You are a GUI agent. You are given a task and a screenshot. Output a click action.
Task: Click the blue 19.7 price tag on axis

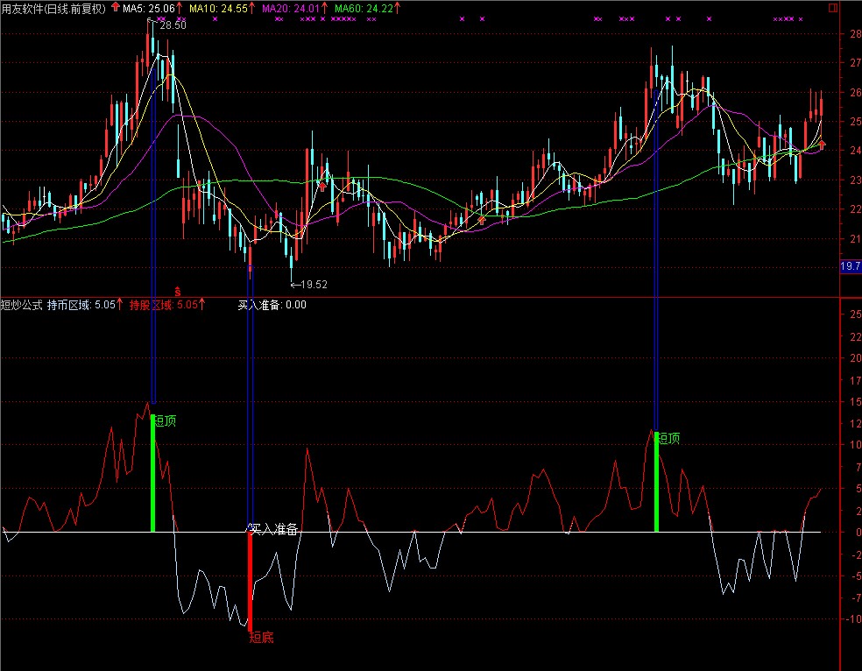pos(850,266)
